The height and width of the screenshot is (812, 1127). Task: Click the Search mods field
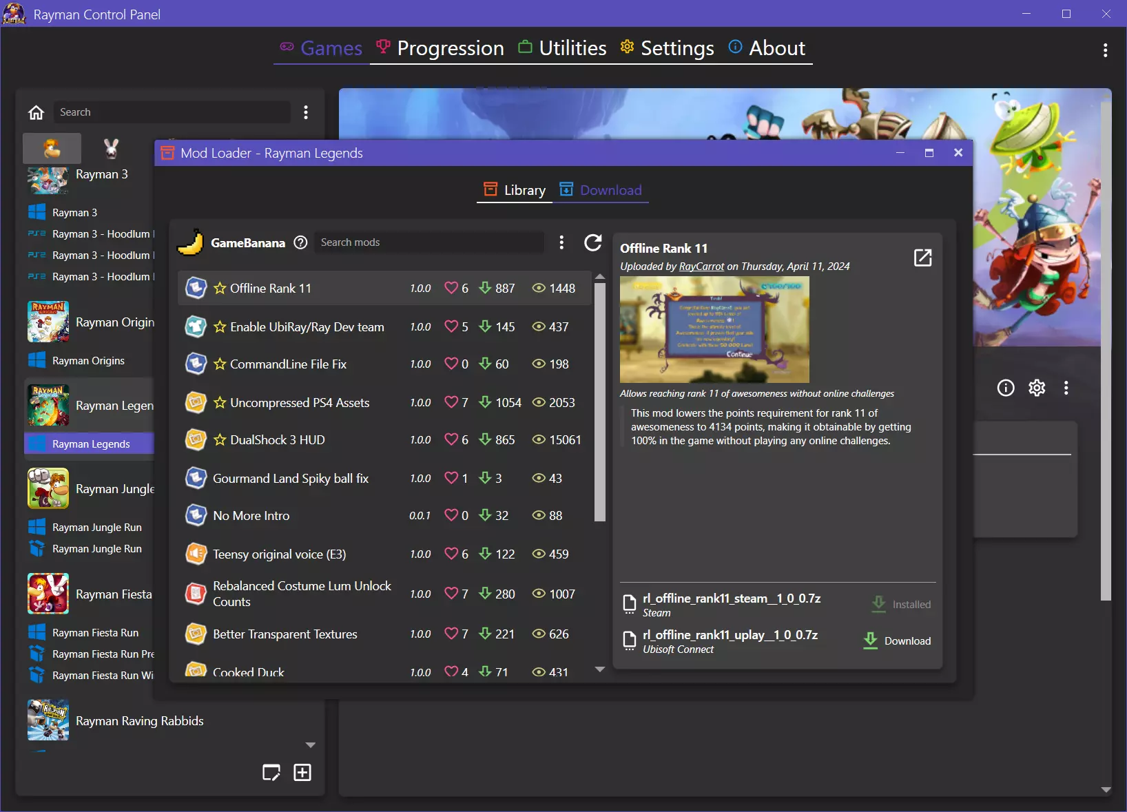[429, 242]
